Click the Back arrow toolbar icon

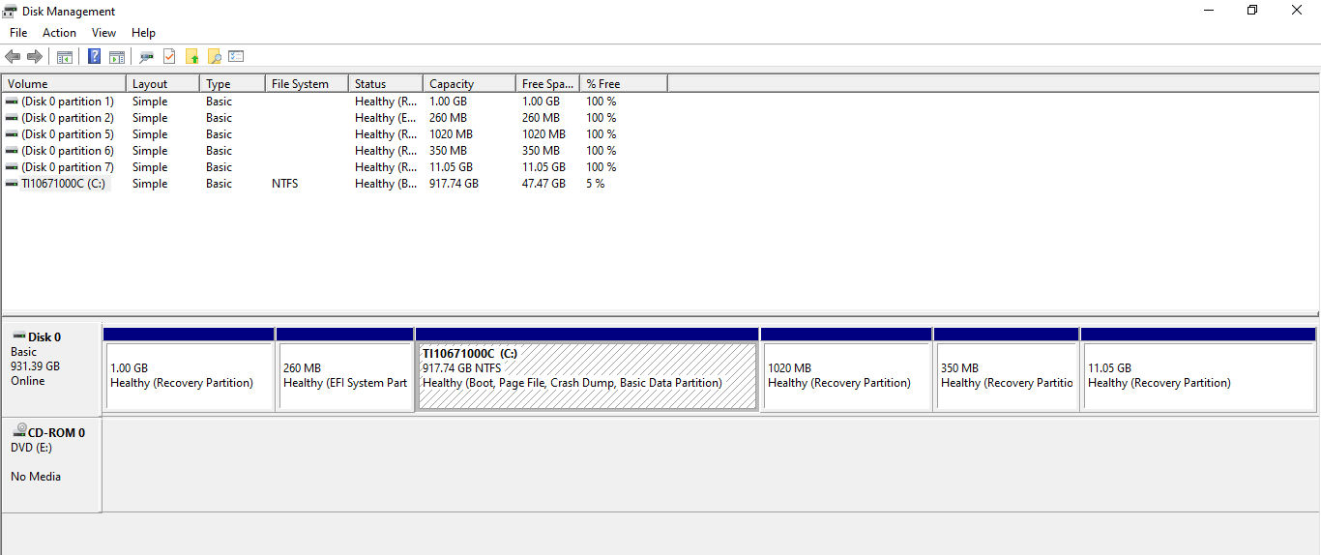click(x=13, y=57)
